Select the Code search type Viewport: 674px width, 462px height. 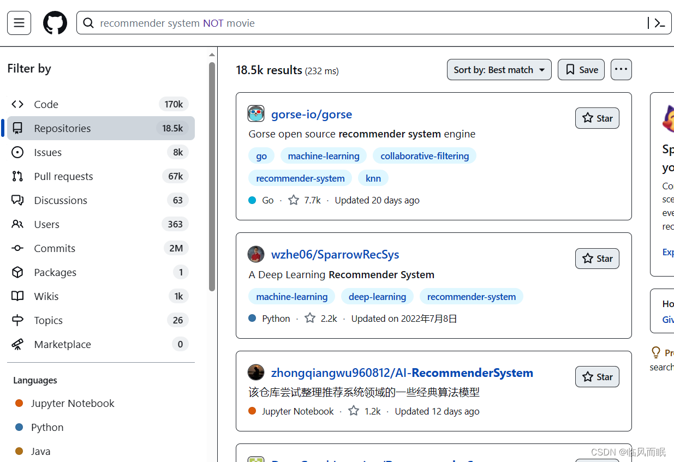(101, 104)
